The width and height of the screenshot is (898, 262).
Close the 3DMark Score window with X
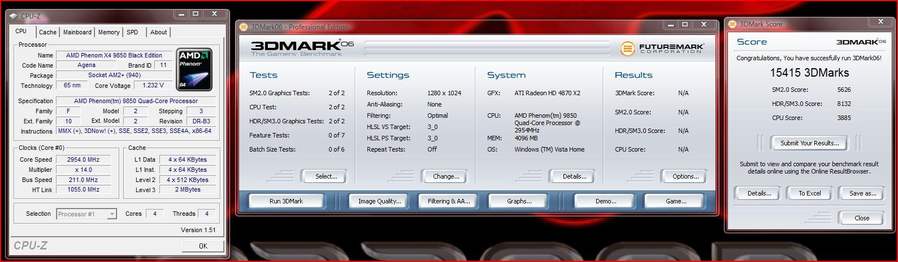click(880, 22)
